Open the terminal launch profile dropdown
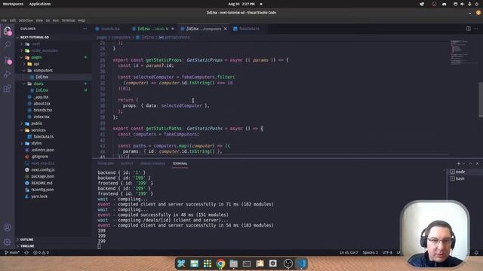Screen dimensions: 483x271 click(x=463, y=163)
